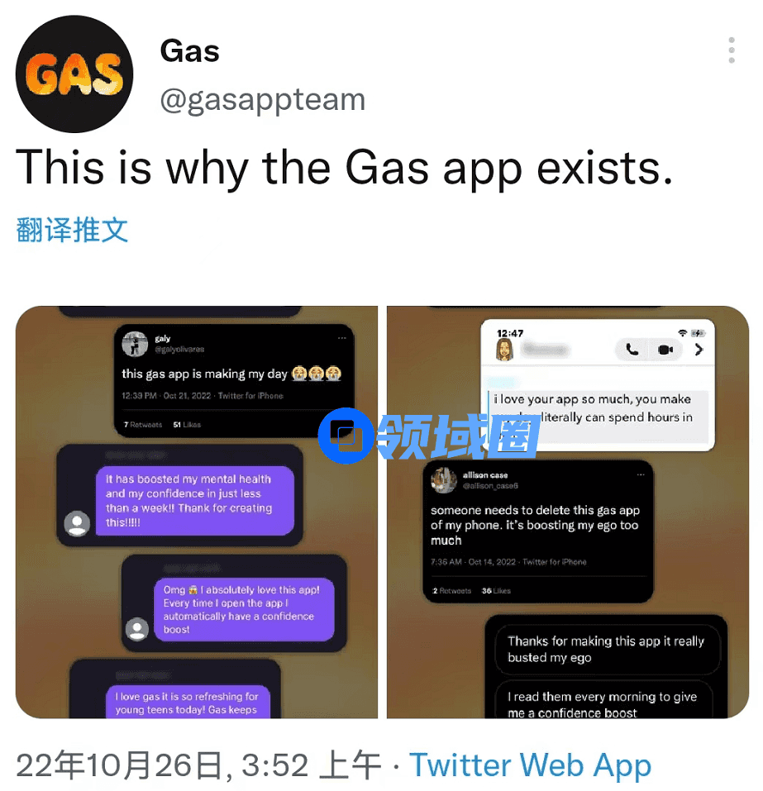Click the chevron arrow in chat header
This screenshot has width=763, height=791.
[x=699, y=349]
